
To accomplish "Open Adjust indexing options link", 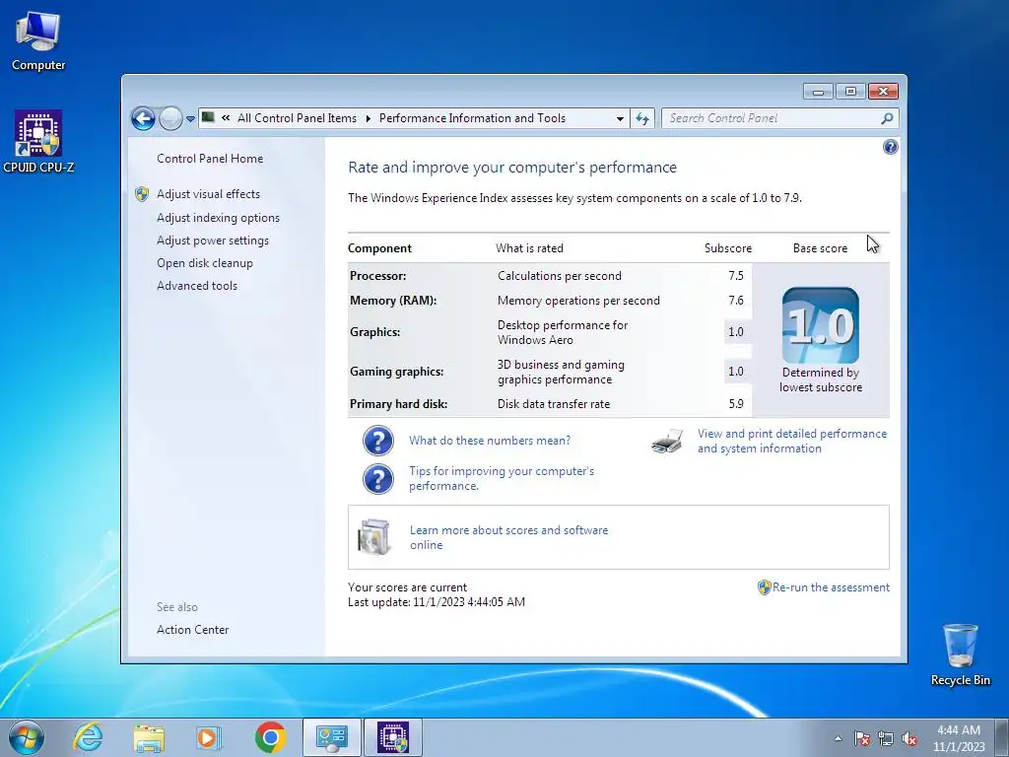I will [x=218, y=218].
